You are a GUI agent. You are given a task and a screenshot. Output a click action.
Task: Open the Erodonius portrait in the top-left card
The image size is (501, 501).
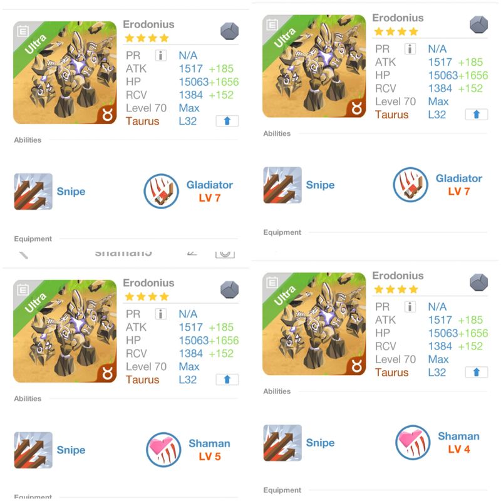coord(65,73)
